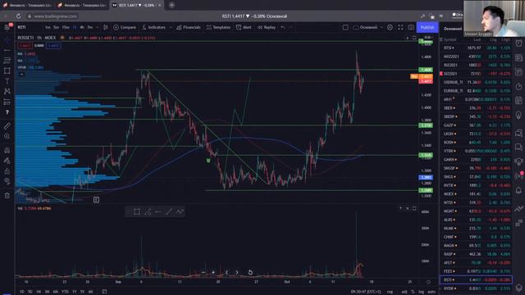Open the economic calendar panel icon

[518, 101]
